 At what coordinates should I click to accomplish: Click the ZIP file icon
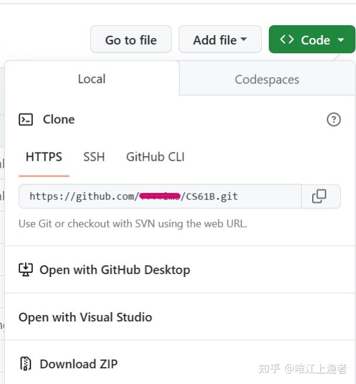(x=26, y=364)
